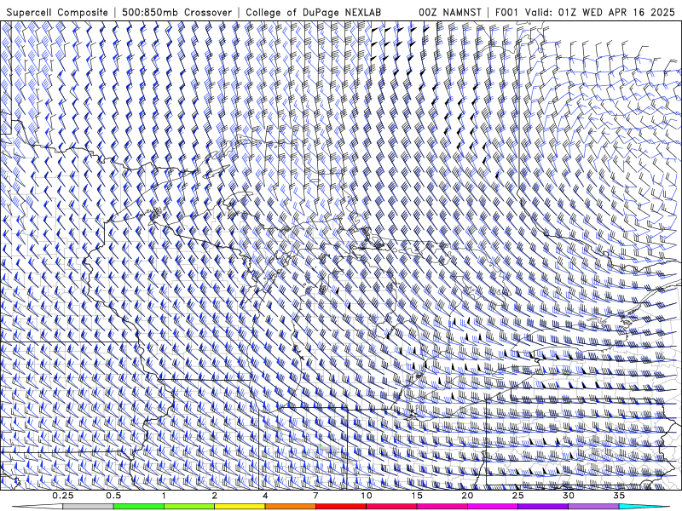
Task: Click the legend value 1
Action: pyautogui.click(x=164, y=496)
